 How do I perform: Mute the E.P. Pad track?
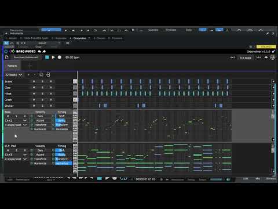tap(8, 150)
